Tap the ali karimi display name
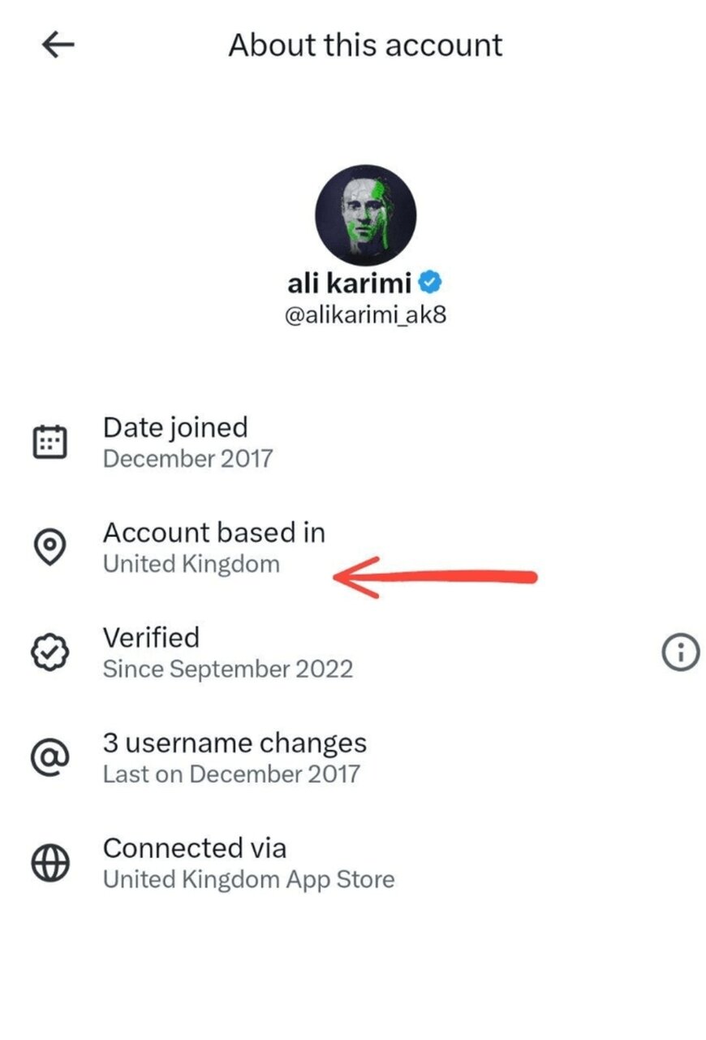 click(351, 284)
